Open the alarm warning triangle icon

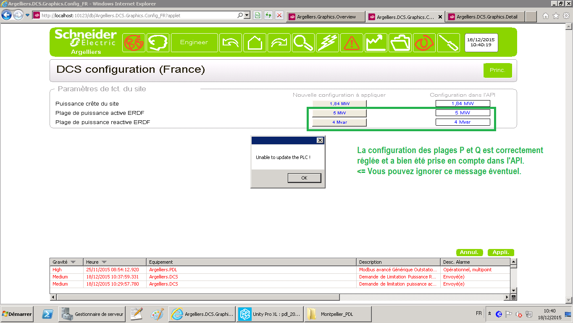click(x=352, y=42)
